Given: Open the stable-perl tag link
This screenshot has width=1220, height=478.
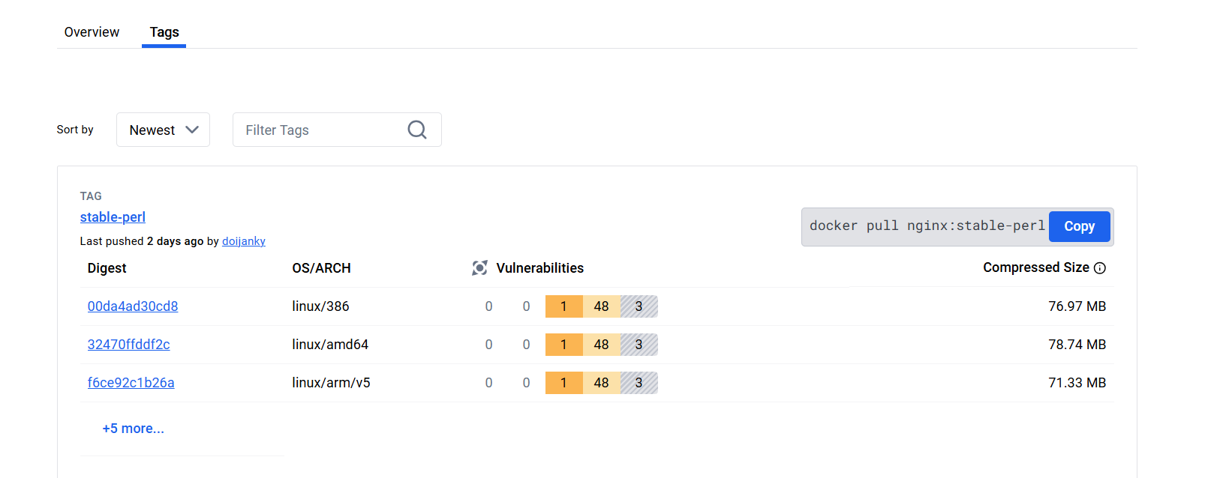Looking at the screenshot, I should click(x=113, y=217).
